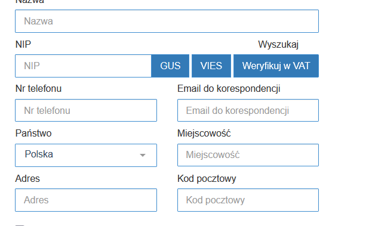The width and height of the screenshot is (372, 226).
Task: Click the Weryfikuj w VAT button
Action: (x=276, y=66)
